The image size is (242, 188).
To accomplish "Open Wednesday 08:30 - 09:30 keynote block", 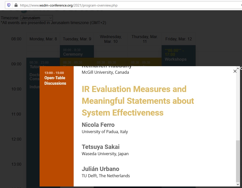I will pos(111,62).
